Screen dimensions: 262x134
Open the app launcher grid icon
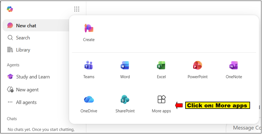(77, 9)
